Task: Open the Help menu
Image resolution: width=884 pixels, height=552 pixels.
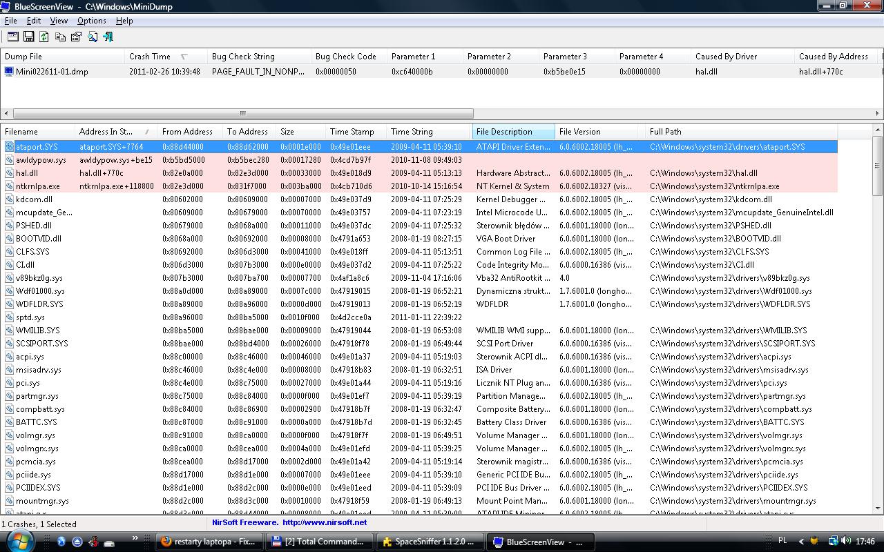Action: pyautogui.click(x=124, y=21)
